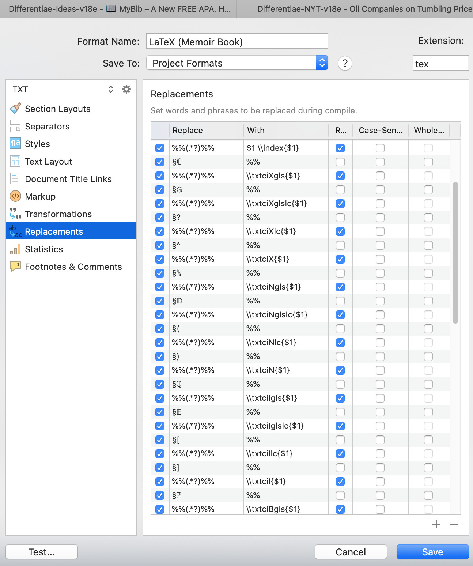Screen dimensions: 473x566
Task: Click the Styles pilcrow icon
Action: [15, 144]
